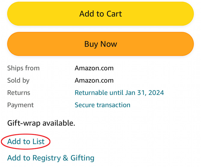Click the word Cart on the yellow button
201x167 pixels.
click(114, 14)
